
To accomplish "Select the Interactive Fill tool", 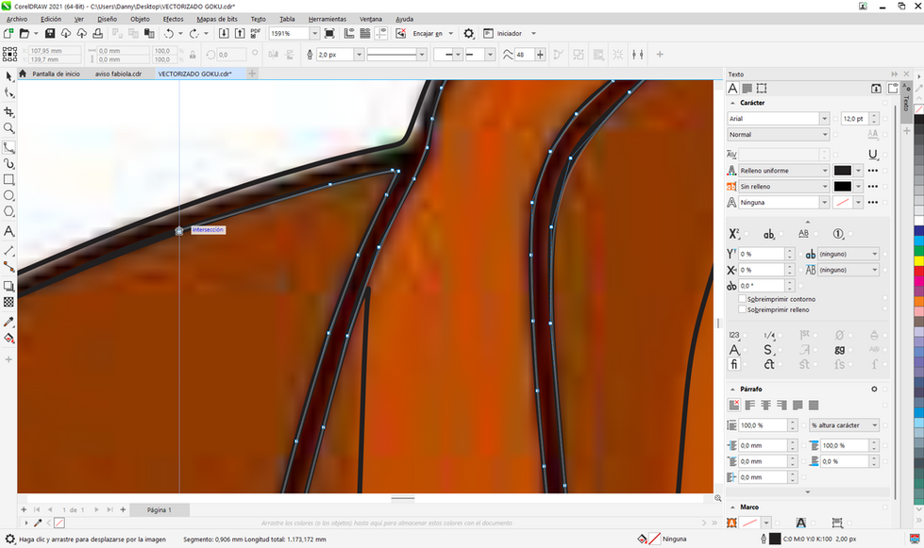I will [x=8, y=339].
